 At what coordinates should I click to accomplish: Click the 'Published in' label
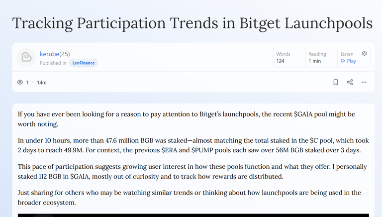tap(53, 63)
